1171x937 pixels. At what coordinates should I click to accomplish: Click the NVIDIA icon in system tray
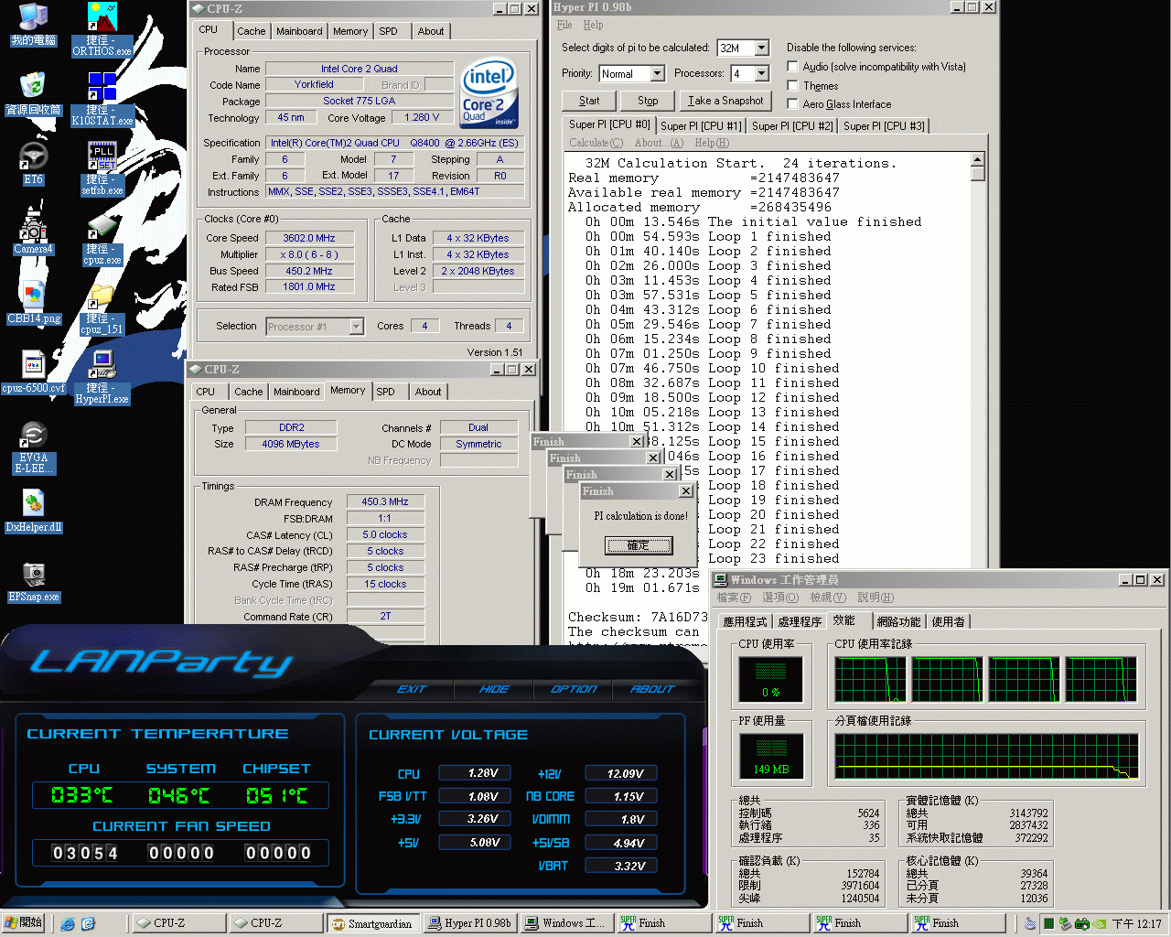point(1101,924)
